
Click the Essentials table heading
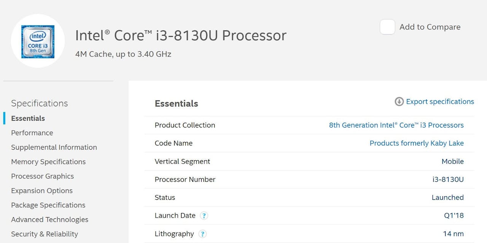(x=176, y=104)
